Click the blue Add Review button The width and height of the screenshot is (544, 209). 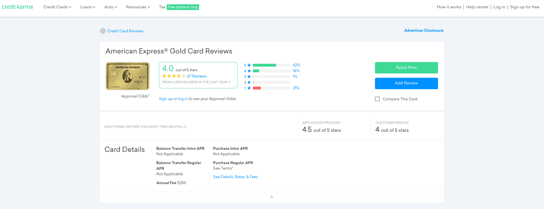tap(406, 83)
